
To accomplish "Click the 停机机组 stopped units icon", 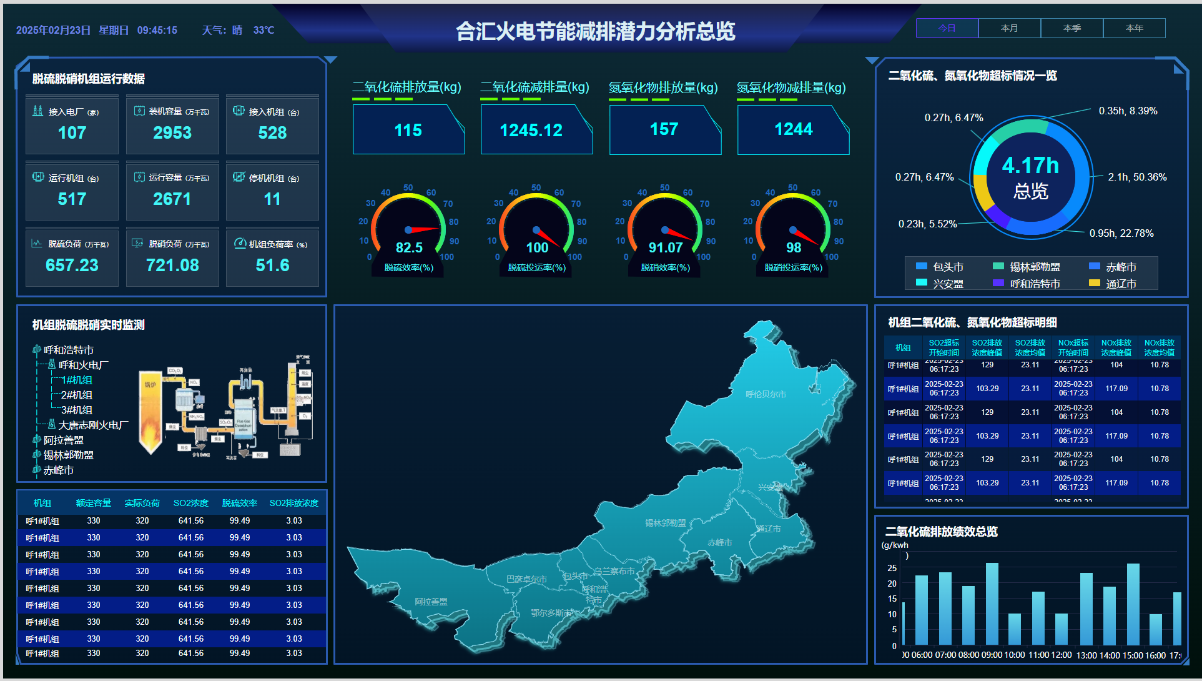I will click(x=239, y=177).
